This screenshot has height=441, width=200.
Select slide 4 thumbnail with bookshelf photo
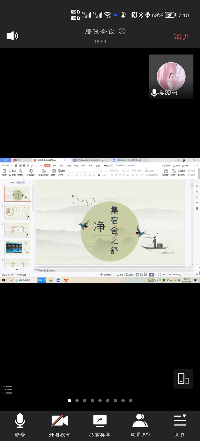coord(18,247)
